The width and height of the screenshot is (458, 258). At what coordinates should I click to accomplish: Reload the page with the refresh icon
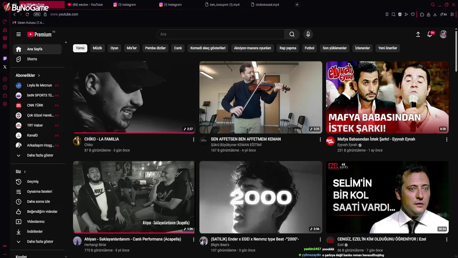(x=27, y=14)
